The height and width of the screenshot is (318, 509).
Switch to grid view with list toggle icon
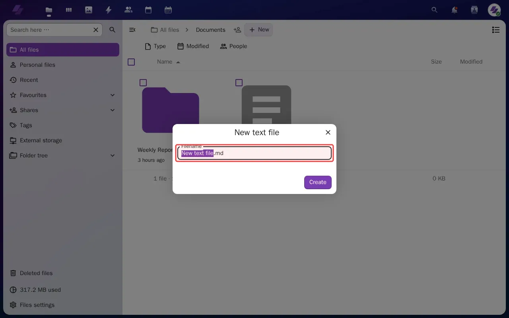[495, 30]
